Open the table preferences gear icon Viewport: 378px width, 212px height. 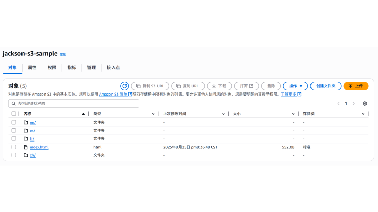[x=365, y=103]
